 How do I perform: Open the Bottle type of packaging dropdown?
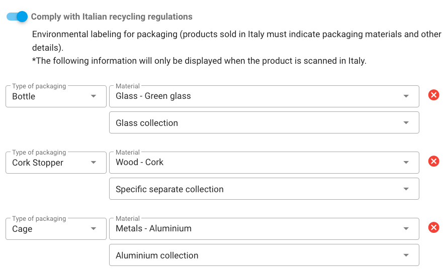(x=55, y=96)
